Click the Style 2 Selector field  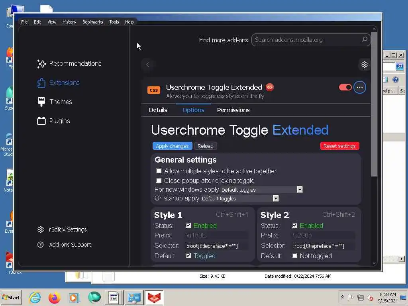tap(324, 246)
